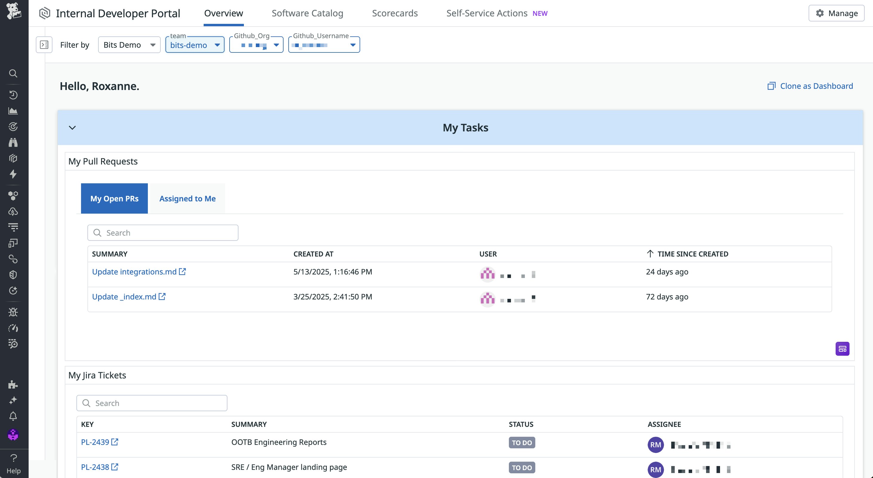Open the Help question mark icon
The width and height of the screenshot is (873, 478).
coord(13,458)
